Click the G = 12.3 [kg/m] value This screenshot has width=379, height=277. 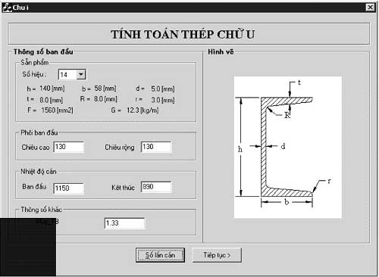(x=135, y=110)
